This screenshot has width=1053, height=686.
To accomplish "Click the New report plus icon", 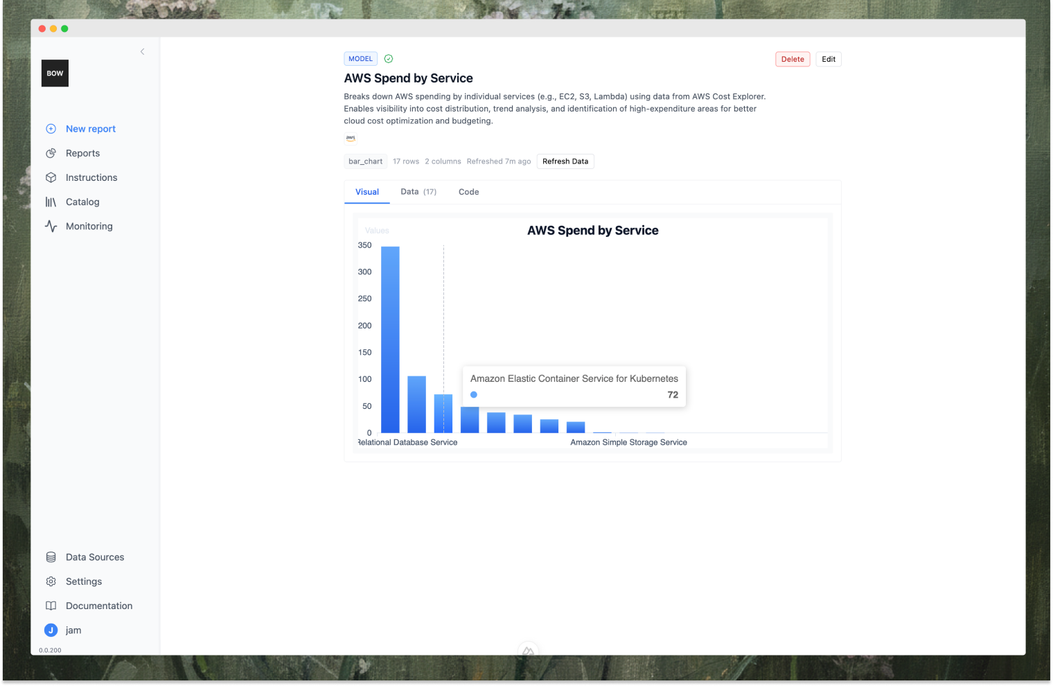I will click(51, 129).
